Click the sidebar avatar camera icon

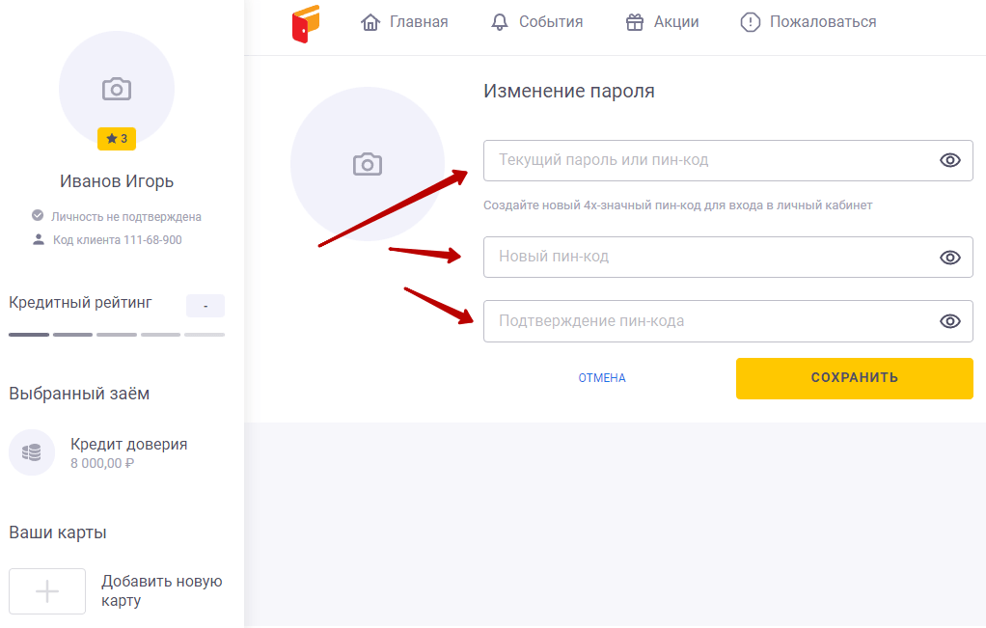117,89
